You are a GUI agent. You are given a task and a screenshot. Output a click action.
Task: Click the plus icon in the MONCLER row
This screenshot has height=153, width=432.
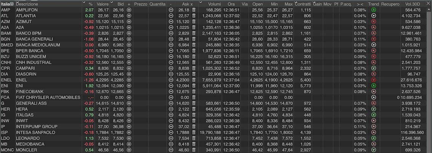129,150
